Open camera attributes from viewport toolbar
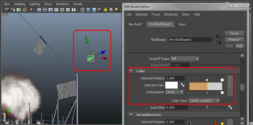The height and width of the screenshot is (125, 253). tap(13, 10)
